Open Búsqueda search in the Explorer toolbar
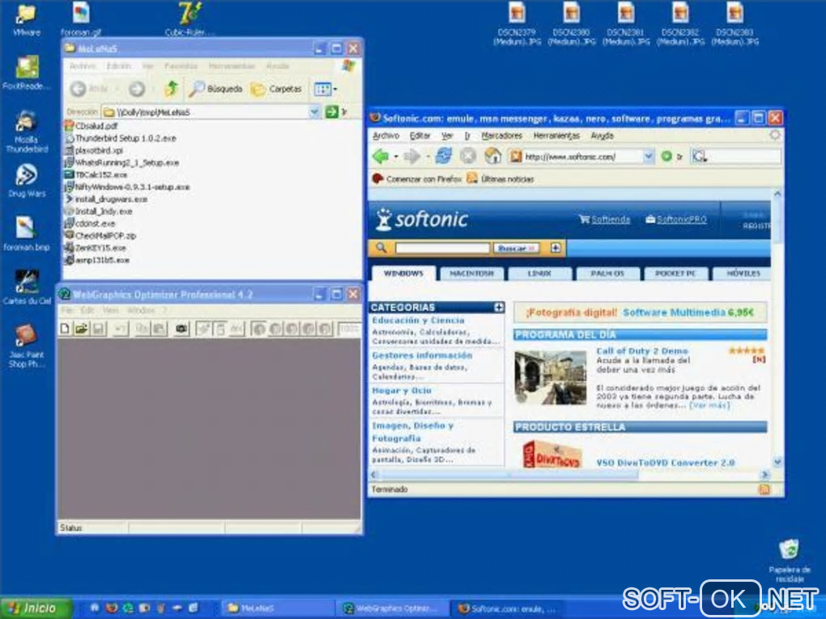This screenshot has width=826, height=619. point(215,89)
